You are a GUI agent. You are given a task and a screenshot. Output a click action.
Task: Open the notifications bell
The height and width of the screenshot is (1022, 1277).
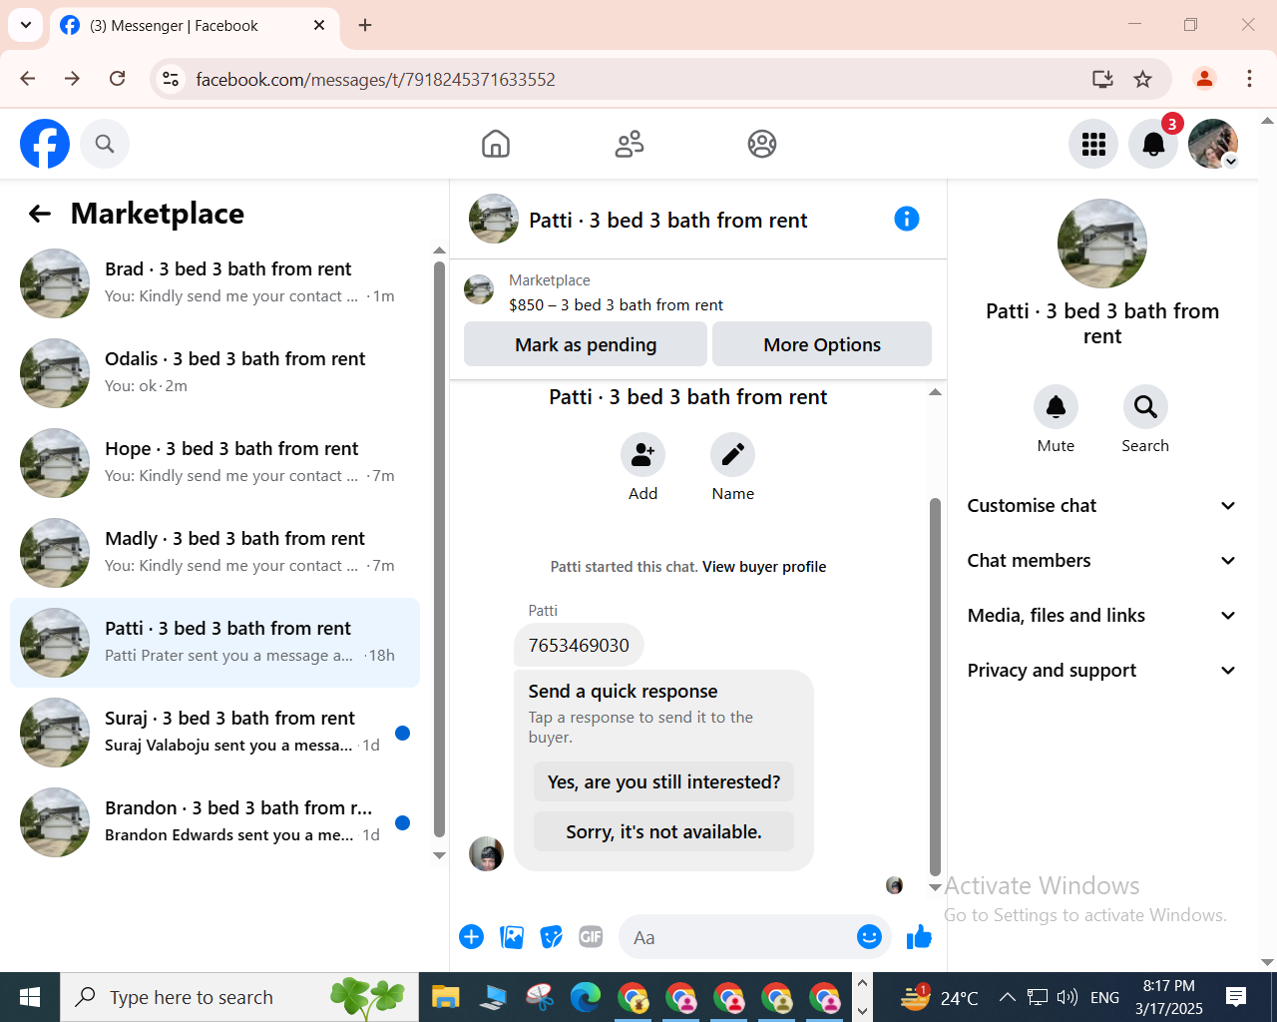tap(1153, 144)
